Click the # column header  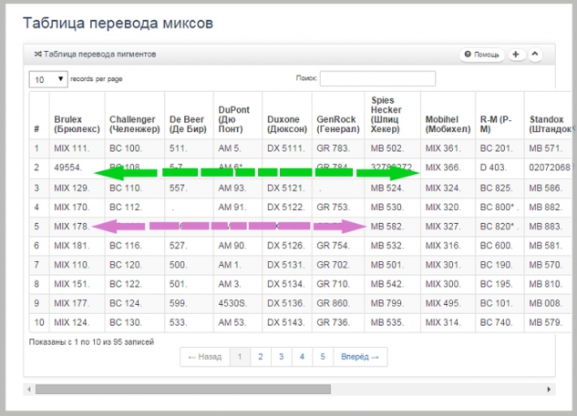[39, 116]
